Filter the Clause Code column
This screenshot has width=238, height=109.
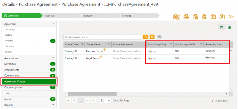point(82,45)
